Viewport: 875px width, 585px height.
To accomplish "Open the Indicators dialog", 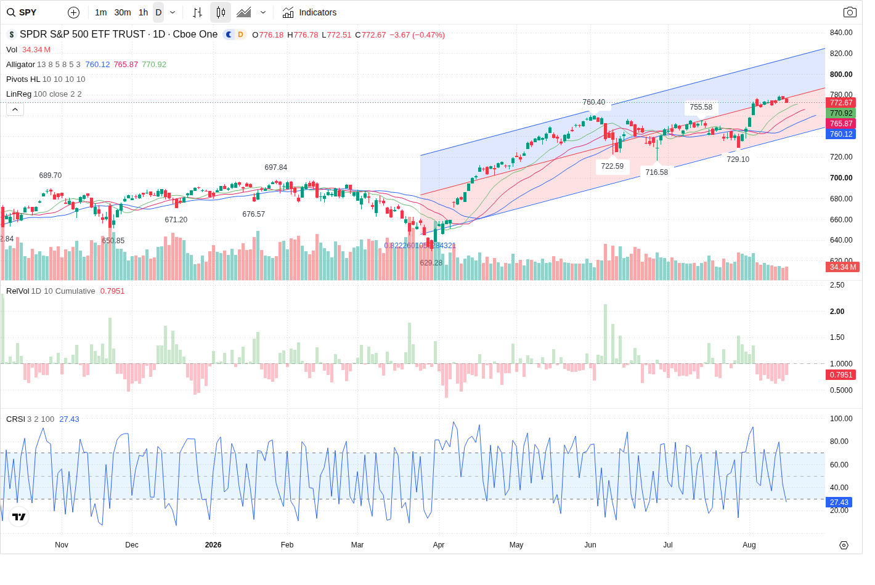I will tap(309, 12).
